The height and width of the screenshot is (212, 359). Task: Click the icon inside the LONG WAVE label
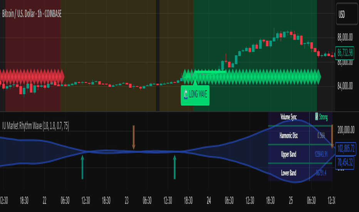pyautogui.click(x=186, y=94)
